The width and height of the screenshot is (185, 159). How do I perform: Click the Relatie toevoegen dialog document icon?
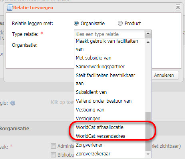point(10,8)
